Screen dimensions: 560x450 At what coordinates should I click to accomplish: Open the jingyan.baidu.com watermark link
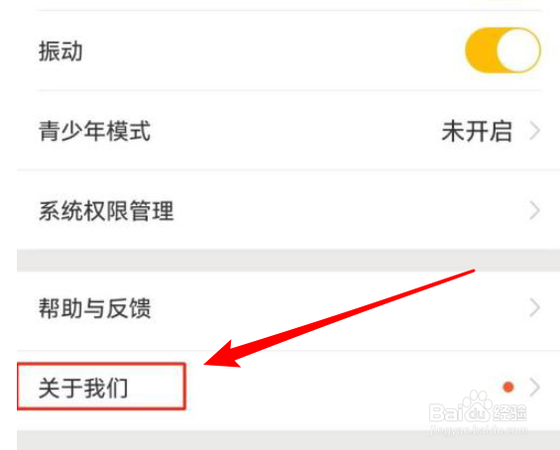click(x=478, y=430)
